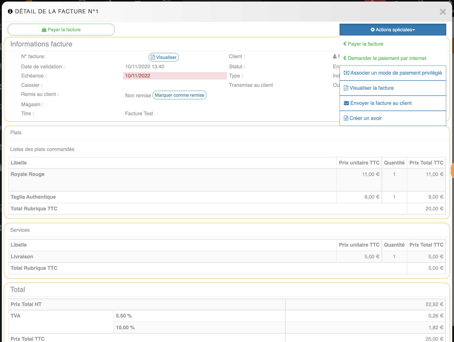The width and height of the screenshot is (454, 342).
Task: Click the 'Visualiser' PDF button
Action: click(x=163, y=57)
